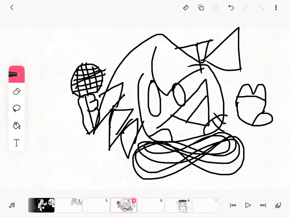Select frame 2 thumbnail
This screenshot has height=217, width=290.
69,205
